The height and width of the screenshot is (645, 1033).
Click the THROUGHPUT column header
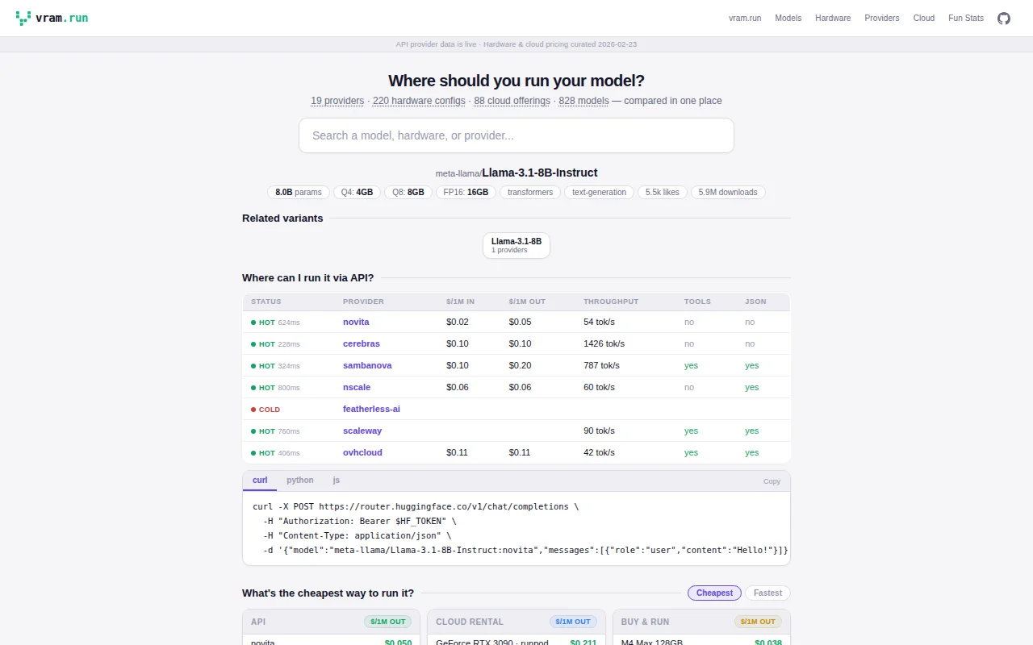click(611, 302)
